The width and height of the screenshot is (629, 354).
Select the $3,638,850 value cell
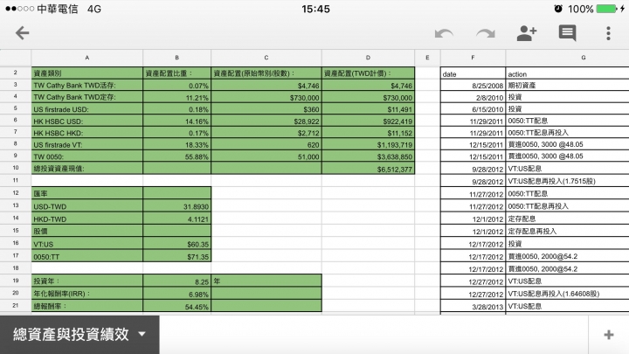click(x=369, y=156)
